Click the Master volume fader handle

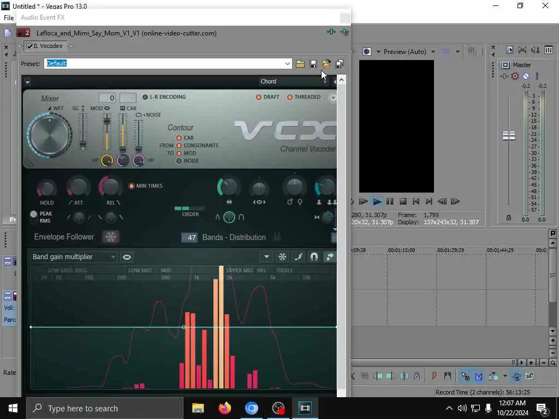tap(509, 135)
